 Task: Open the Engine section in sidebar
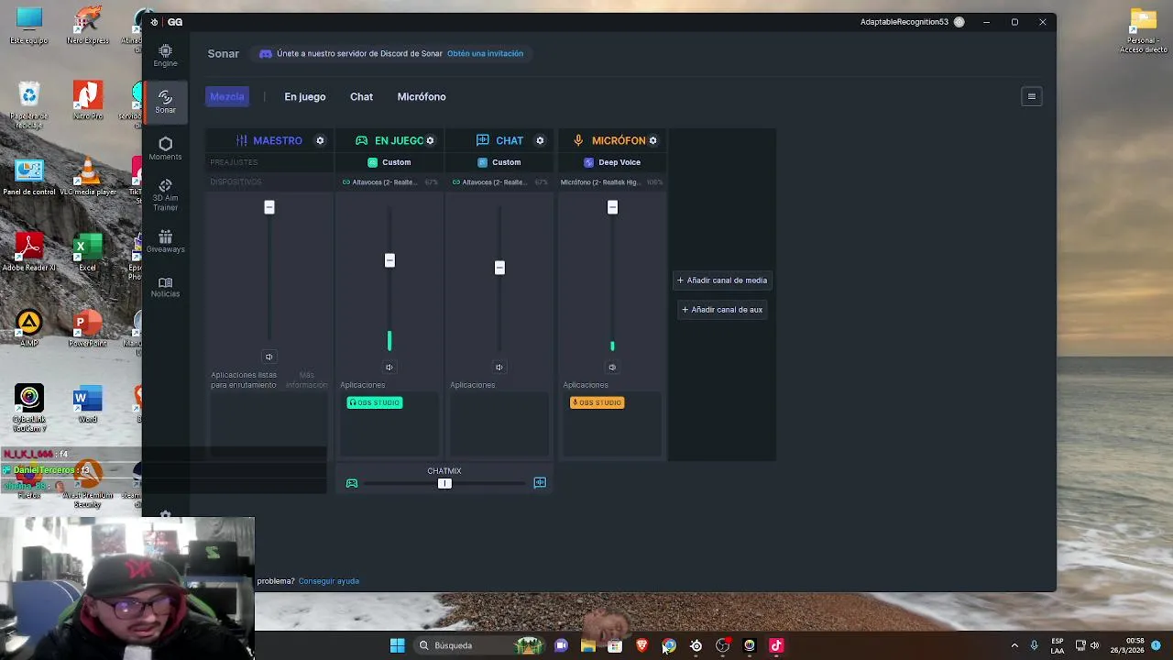pyautogui.click(x=165, y=56)
